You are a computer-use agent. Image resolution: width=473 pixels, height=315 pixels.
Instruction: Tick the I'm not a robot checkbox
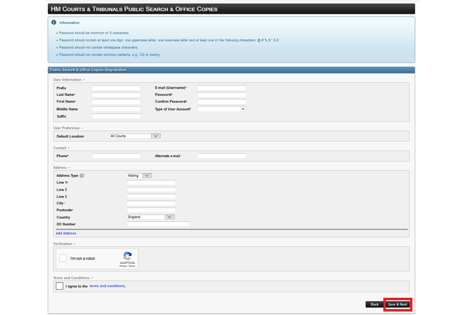(63, 258)
